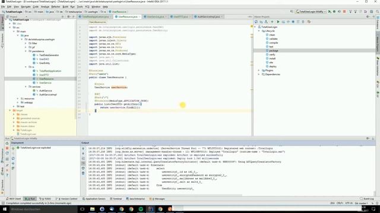Open the REST Client tool window
Image resolution: width=380 pixels, height=213 pixels.
(14, 199)
